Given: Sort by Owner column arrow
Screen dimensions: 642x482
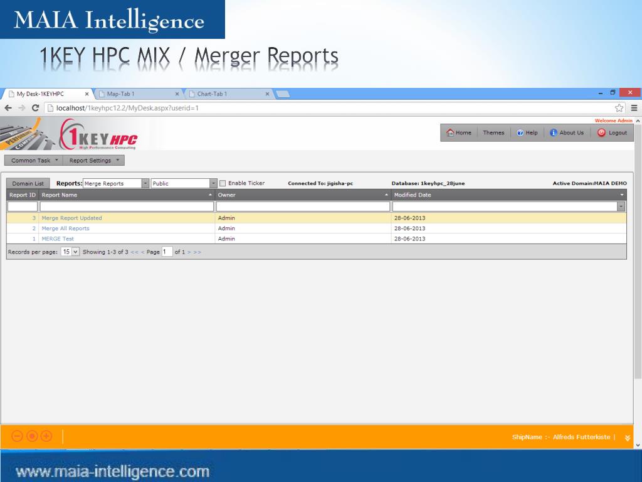Looking at the screenshot, I should tap(386, 195).
